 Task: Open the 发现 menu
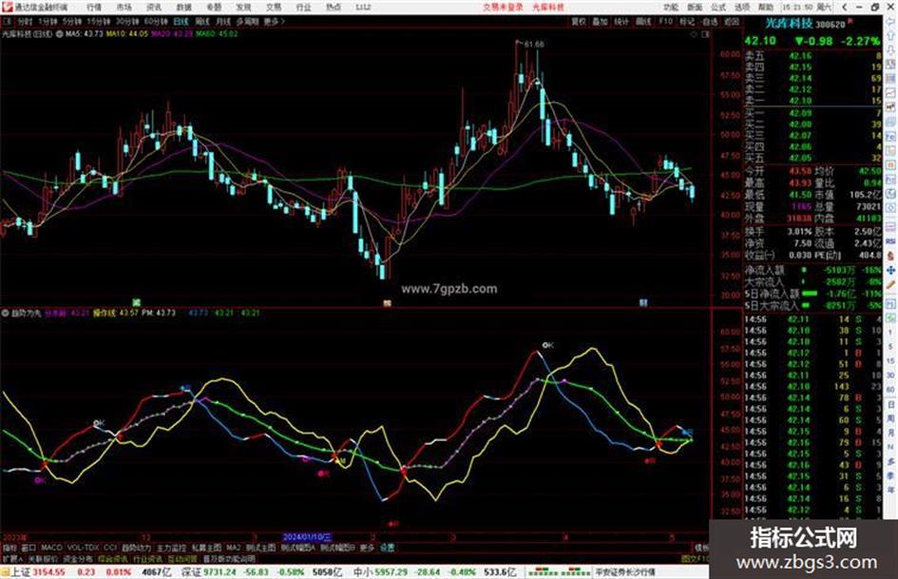click(x=243, y=8)
